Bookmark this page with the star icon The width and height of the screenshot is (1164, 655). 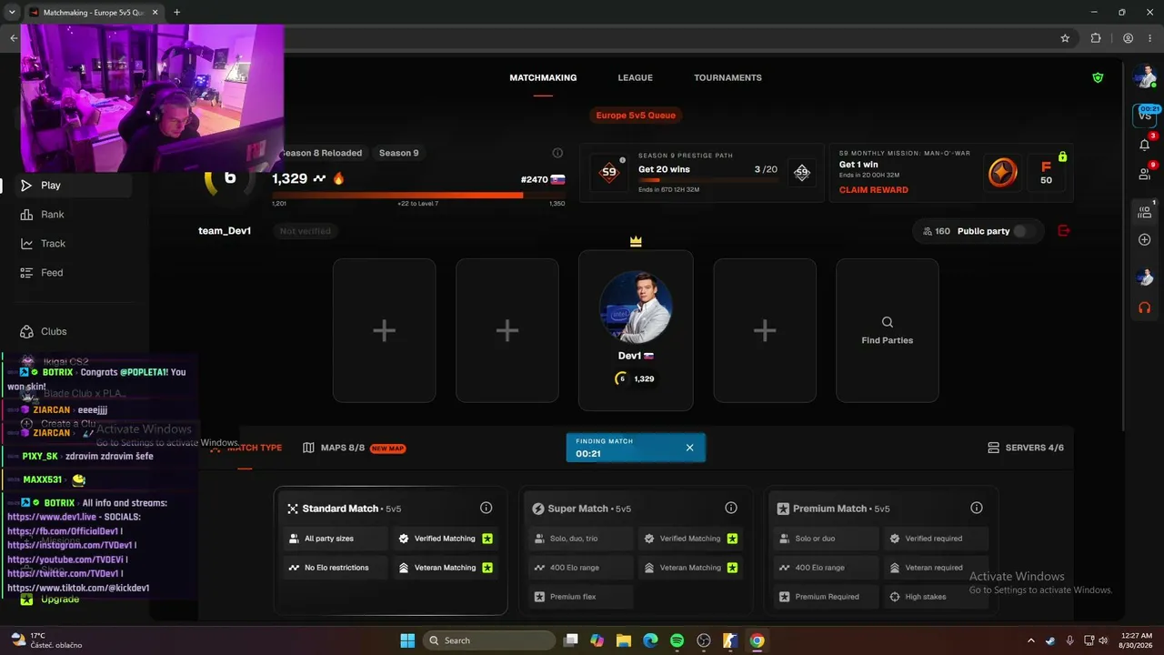coord(1065,38)
